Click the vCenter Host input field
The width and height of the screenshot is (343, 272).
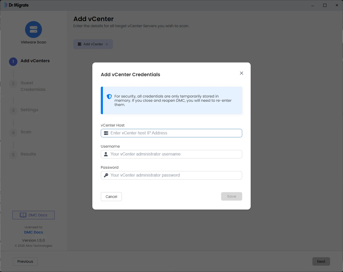click(x=171, y=133)
